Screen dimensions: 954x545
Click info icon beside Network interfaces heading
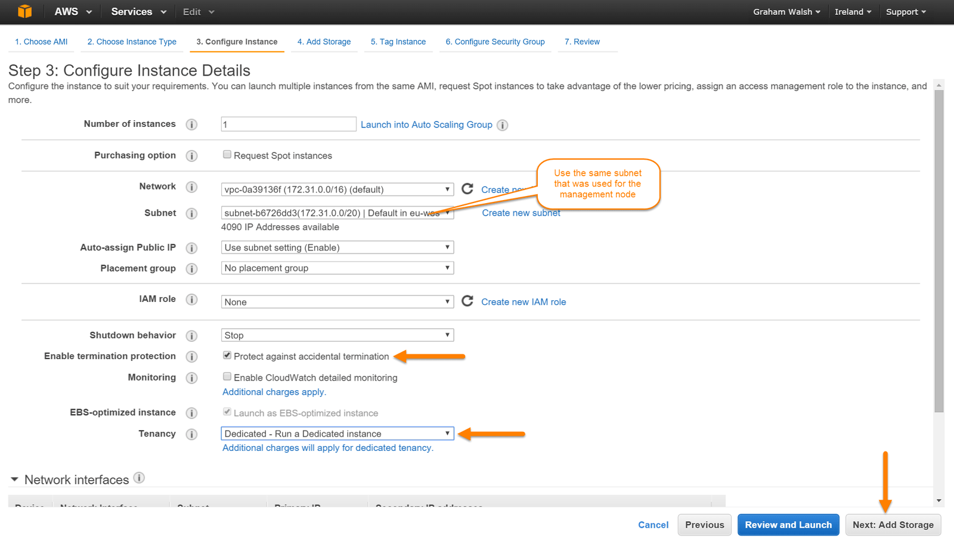point(139,478)
